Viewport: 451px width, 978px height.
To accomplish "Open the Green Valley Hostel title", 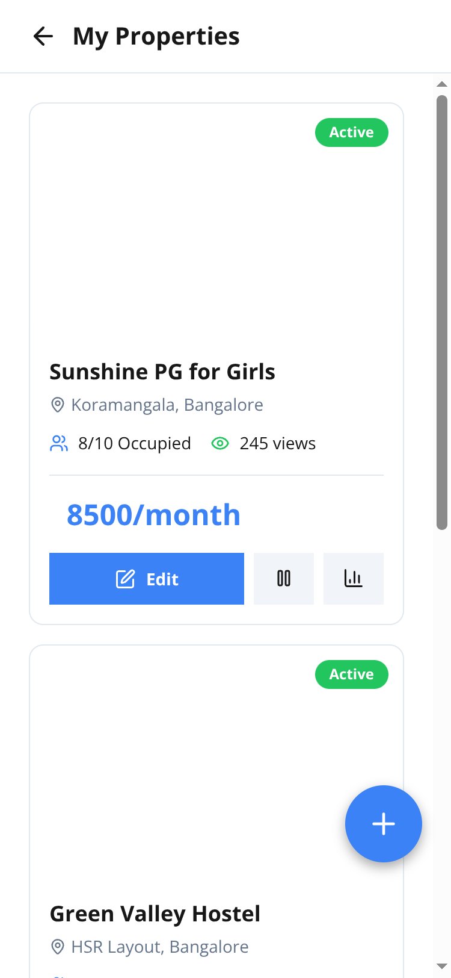I will [155, 914].
